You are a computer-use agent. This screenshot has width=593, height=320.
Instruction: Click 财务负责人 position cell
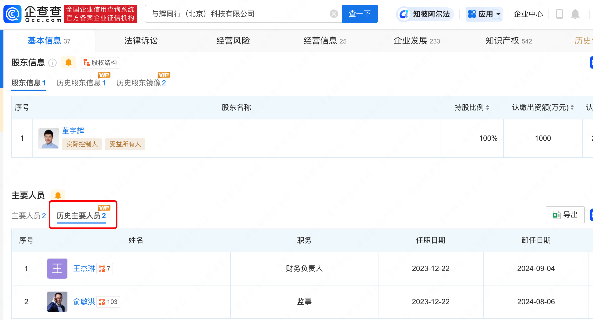(304, 269)
